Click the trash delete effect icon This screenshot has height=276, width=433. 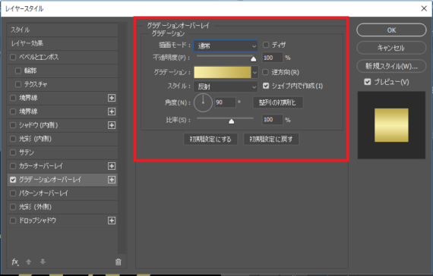pos(119,262)
